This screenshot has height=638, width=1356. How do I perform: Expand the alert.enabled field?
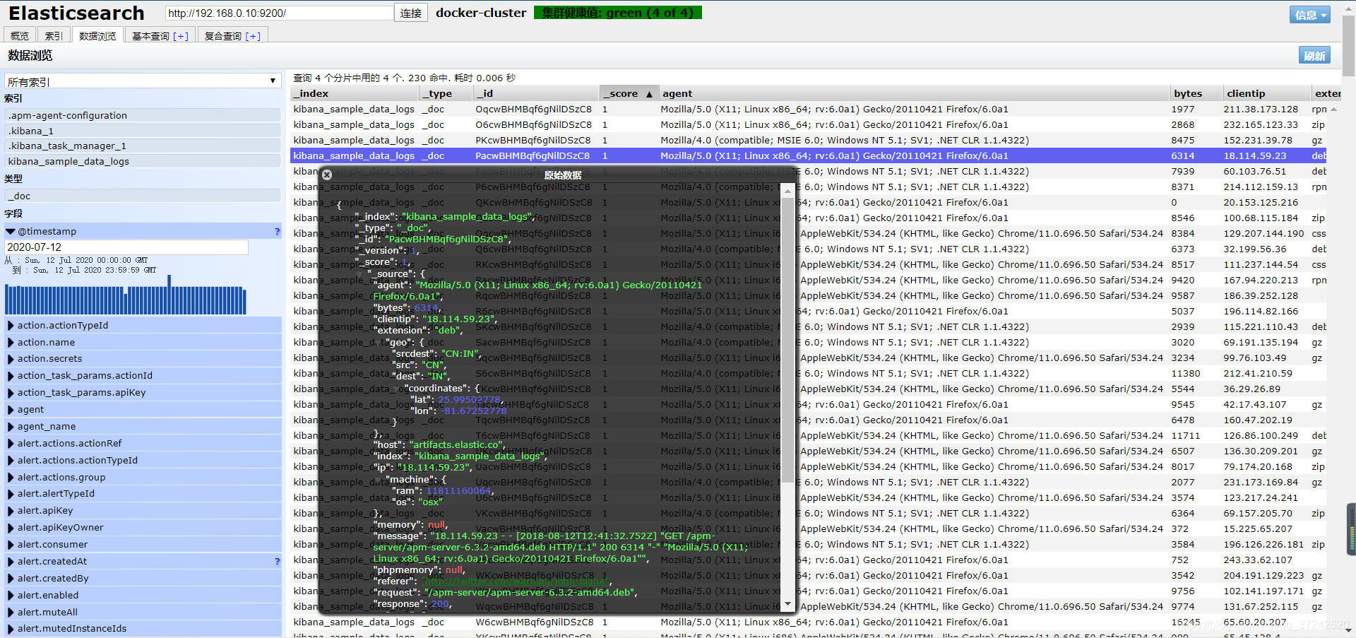pyautogui.click(x=11, y=596)
